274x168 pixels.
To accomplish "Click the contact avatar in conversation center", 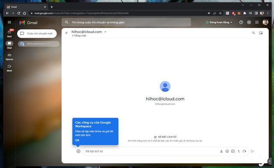I will (x=165, y=87).
